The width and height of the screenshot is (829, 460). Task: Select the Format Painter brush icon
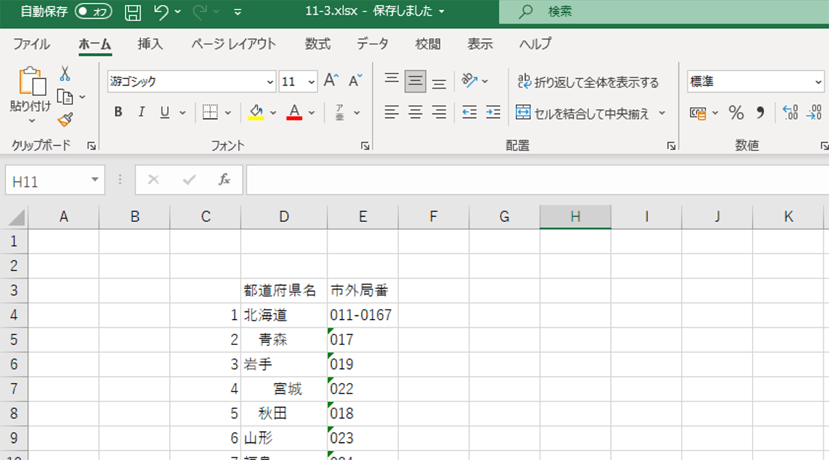coord(65,120)
